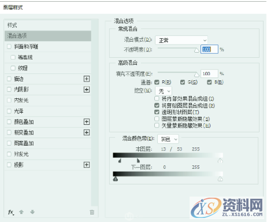
Task: Open the 图案叠加 settings row
Action: (x=48, y=143)
